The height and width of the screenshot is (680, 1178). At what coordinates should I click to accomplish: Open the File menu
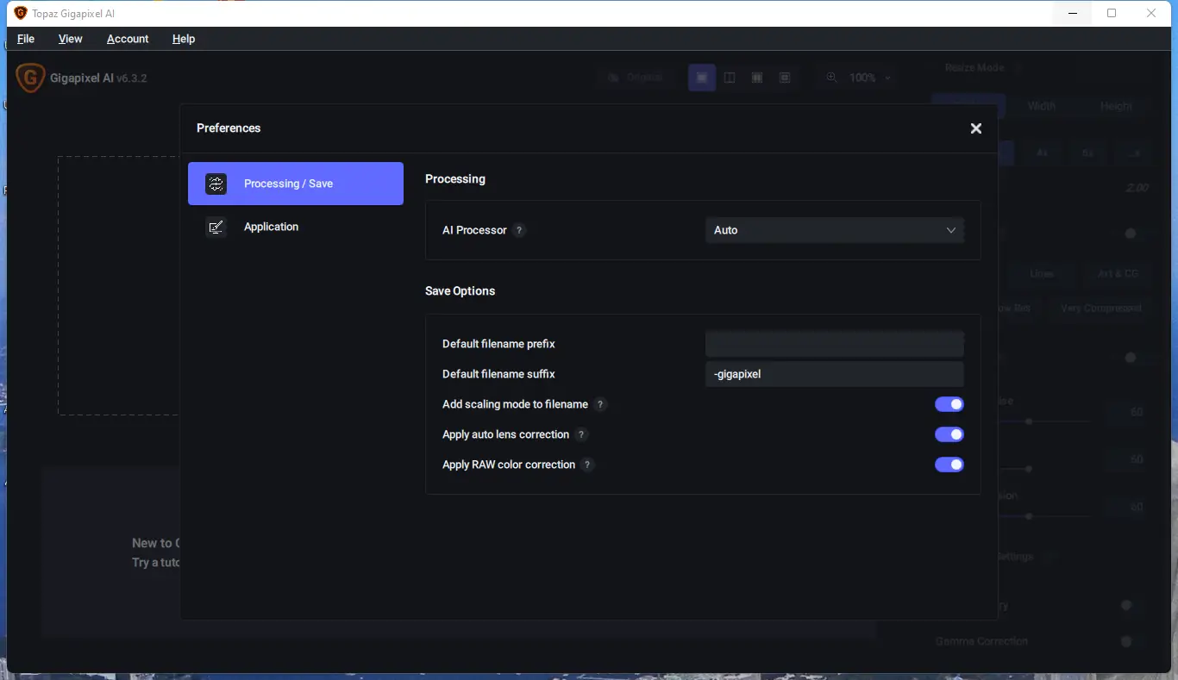[x=26, y=39]
